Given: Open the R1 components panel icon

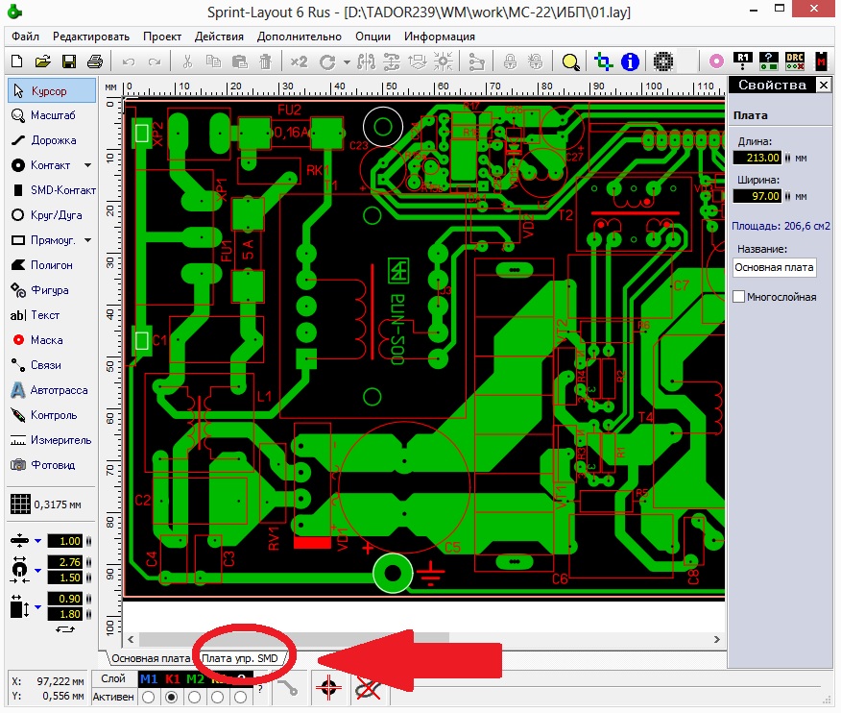Looking at the screenshot, I should [x=743, y=61].
